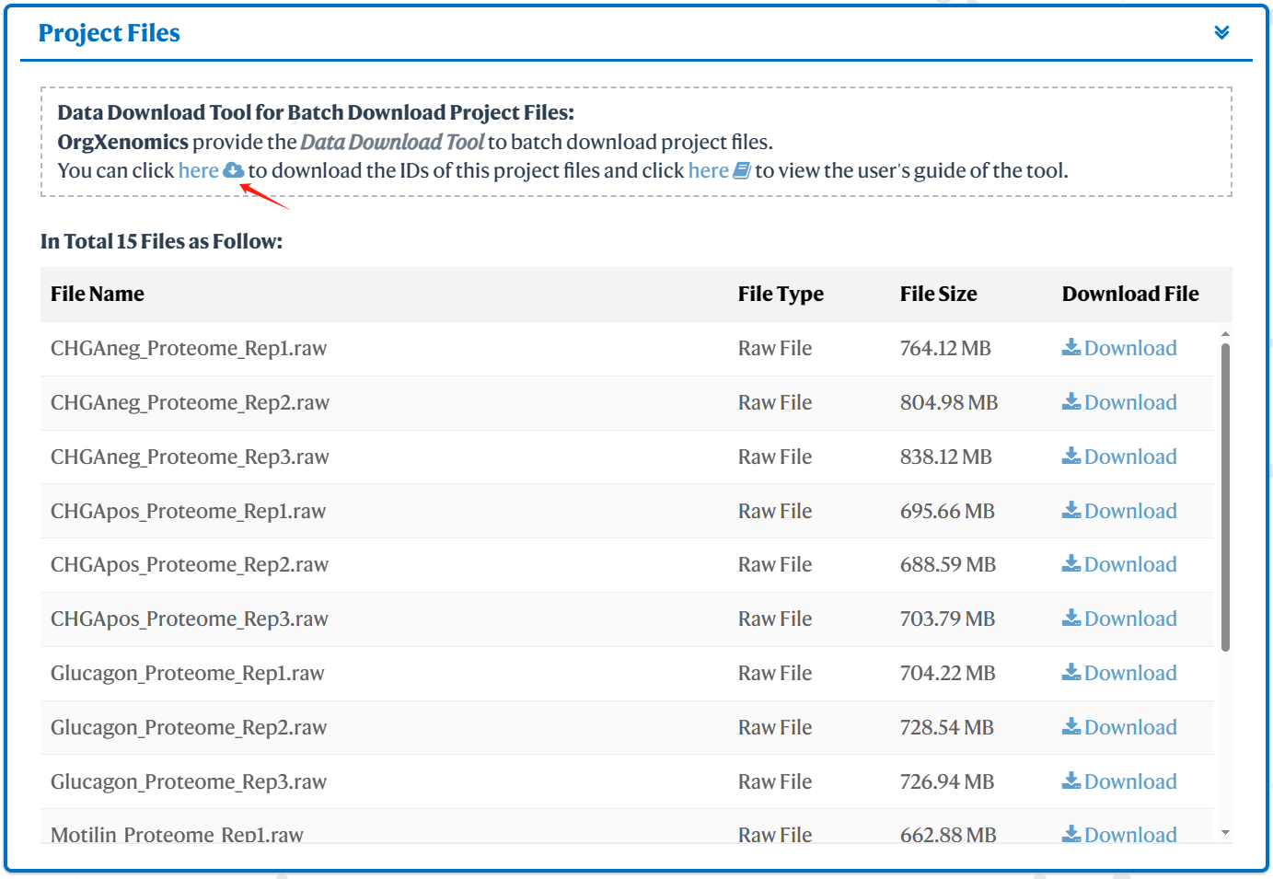Click the 838.12 MB file size cell

pos(946,457)
